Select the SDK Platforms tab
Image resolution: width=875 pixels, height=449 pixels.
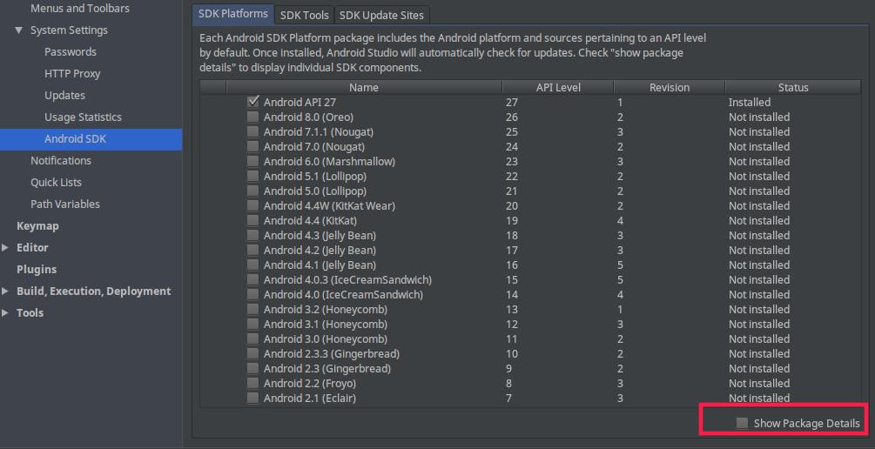(x=232, y=15)
